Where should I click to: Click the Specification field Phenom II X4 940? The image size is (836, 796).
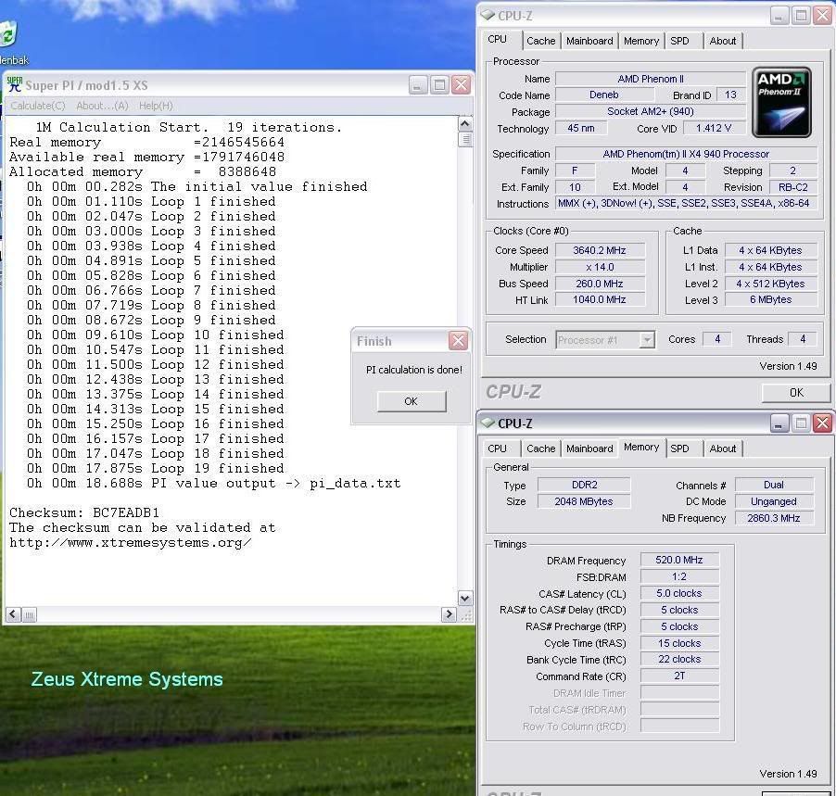[686, 154]
